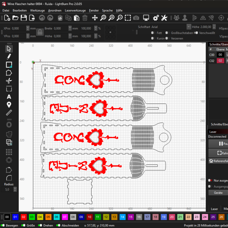The width and height of the screenshot is (228, 228).
Task: Click the Geräte button
Action: (218, 193)
